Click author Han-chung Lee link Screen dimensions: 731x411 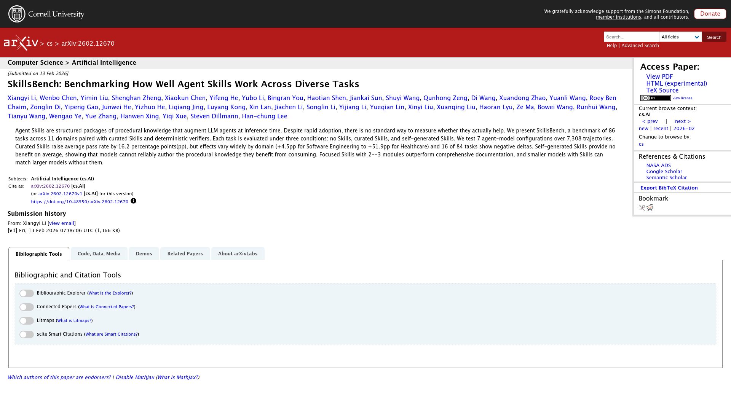coord(264,116)
